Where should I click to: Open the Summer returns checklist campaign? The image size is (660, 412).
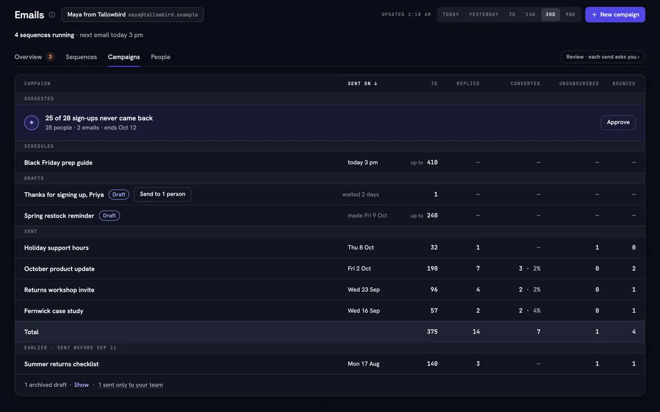[62, 364]
